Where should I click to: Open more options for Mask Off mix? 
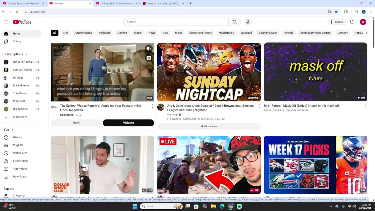(x=366, y=106)
